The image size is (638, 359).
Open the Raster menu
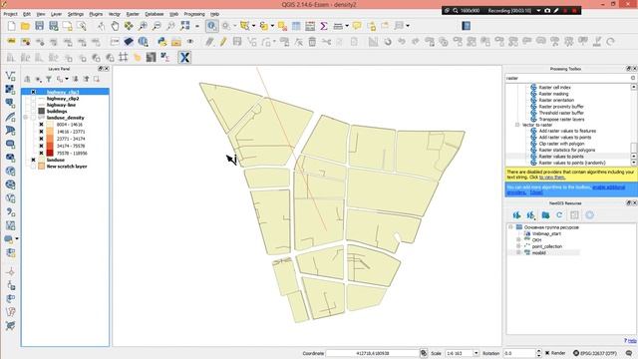pyautogui.click(x=133, y=14)
